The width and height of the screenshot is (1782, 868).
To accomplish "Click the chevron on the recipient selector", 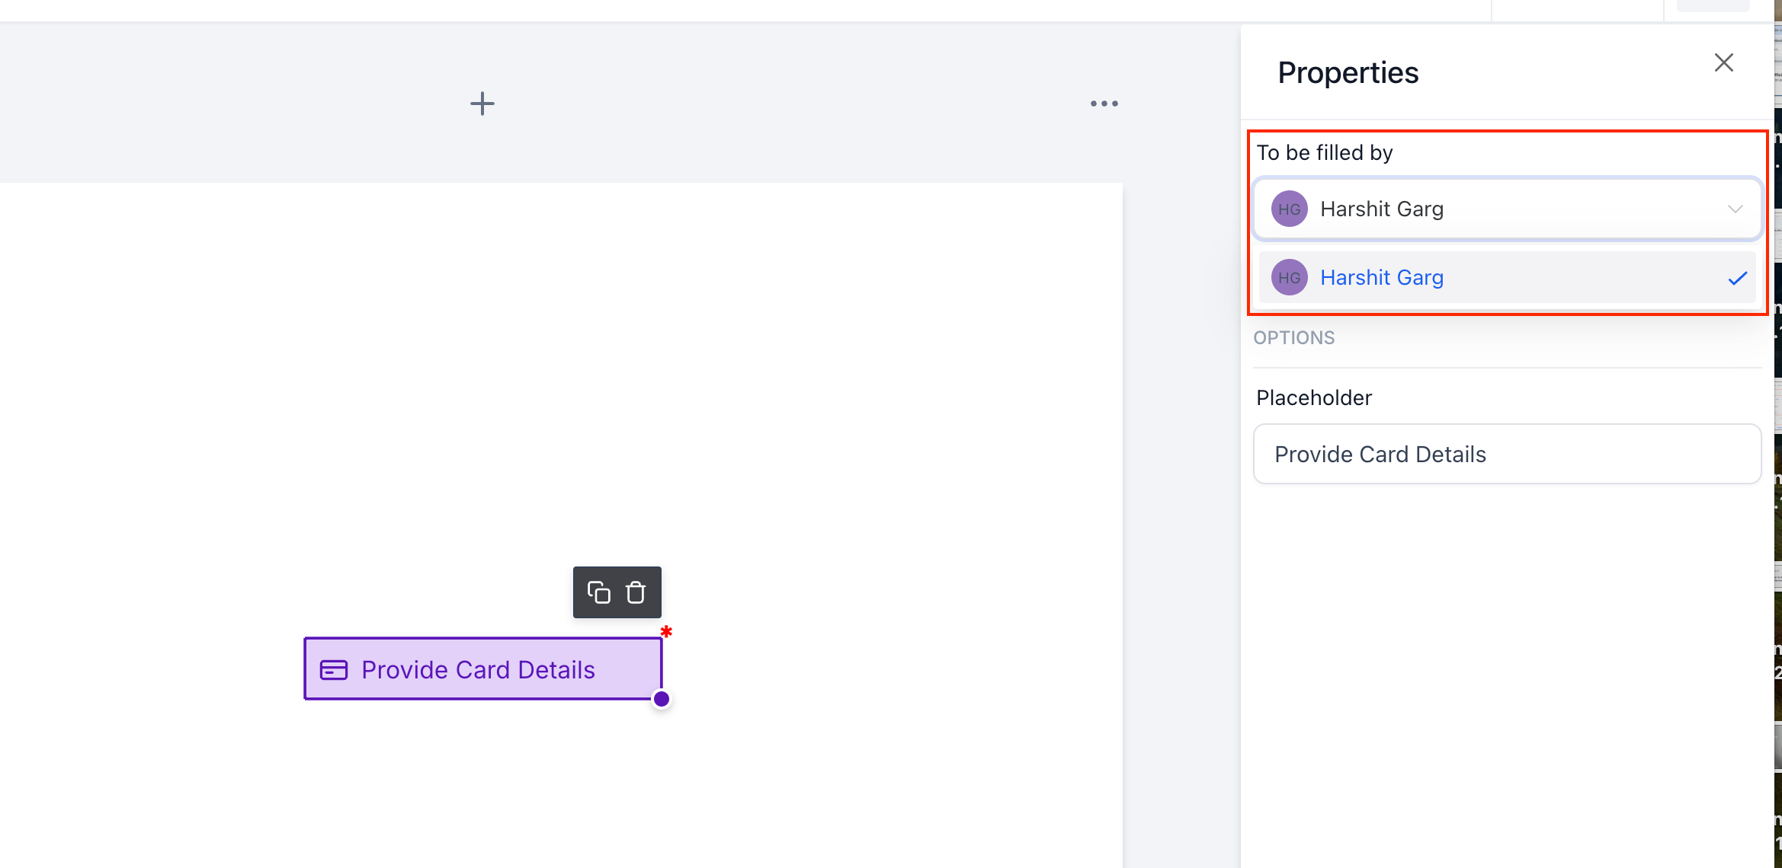I will click(1736, 209).
